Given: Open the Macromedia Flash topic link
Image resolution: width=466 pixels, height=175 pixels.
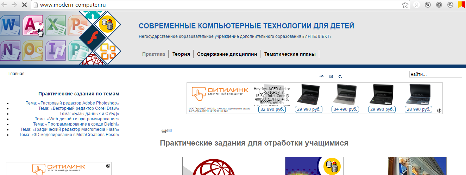Looking at the screenshot, I should [70, 129].
